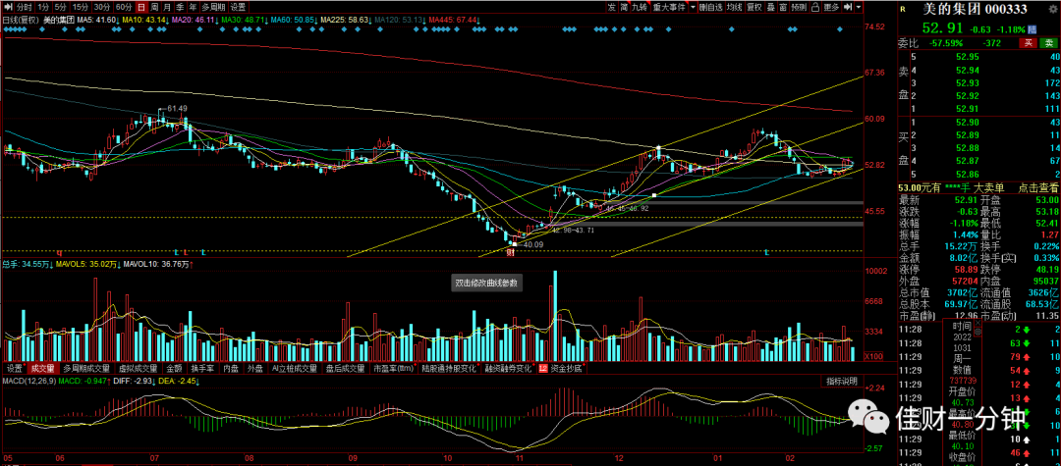
Task: Click the yellow R badge beside the stock name
Action: tap(903, 10)
